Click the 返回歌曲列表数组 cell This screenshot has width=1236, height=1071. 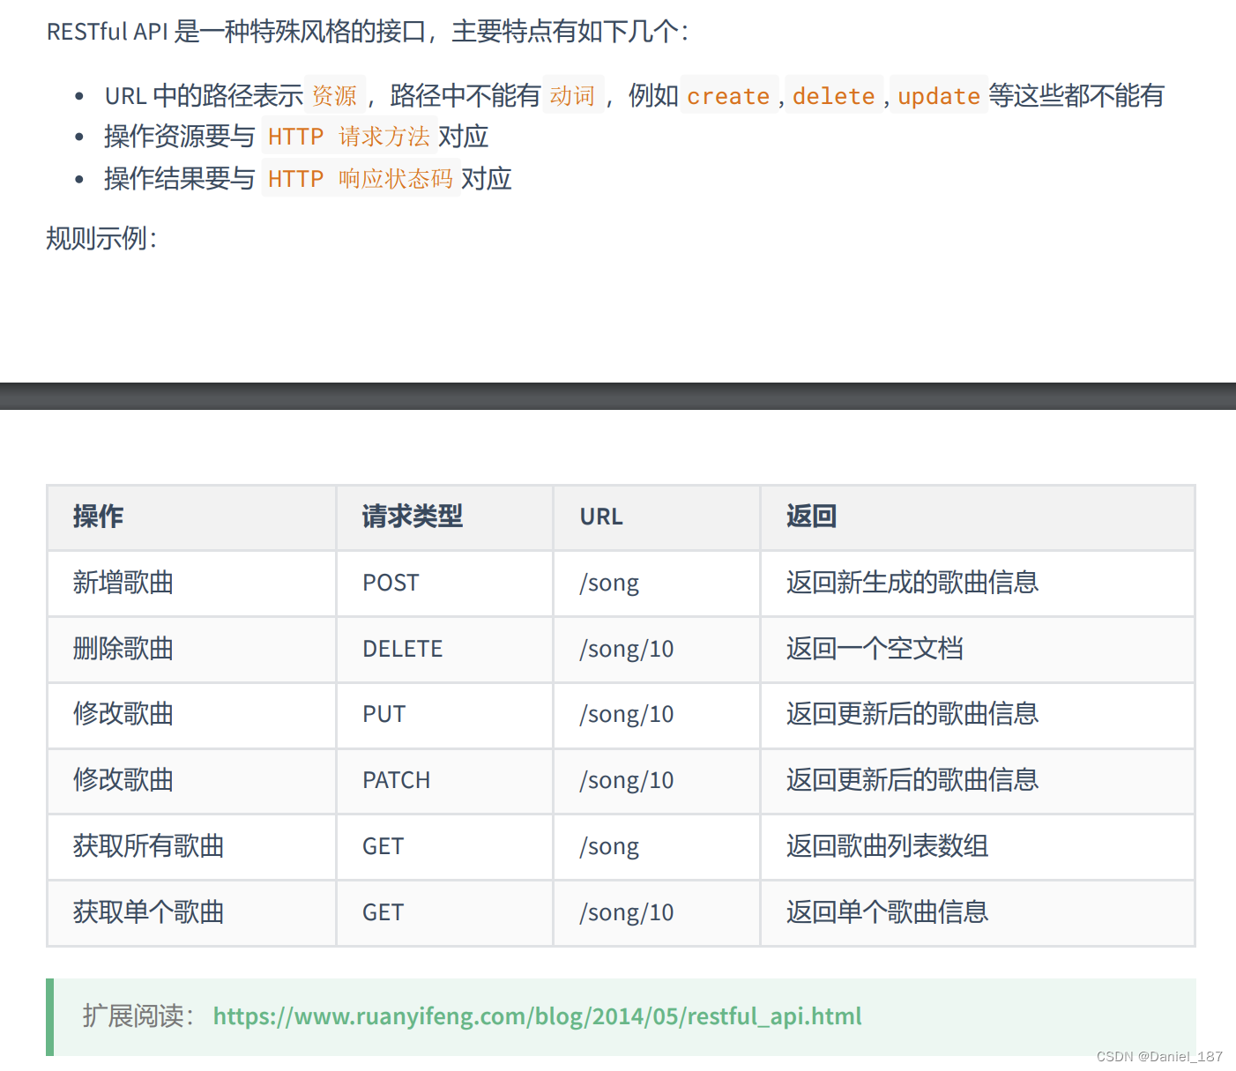[978, 846]
